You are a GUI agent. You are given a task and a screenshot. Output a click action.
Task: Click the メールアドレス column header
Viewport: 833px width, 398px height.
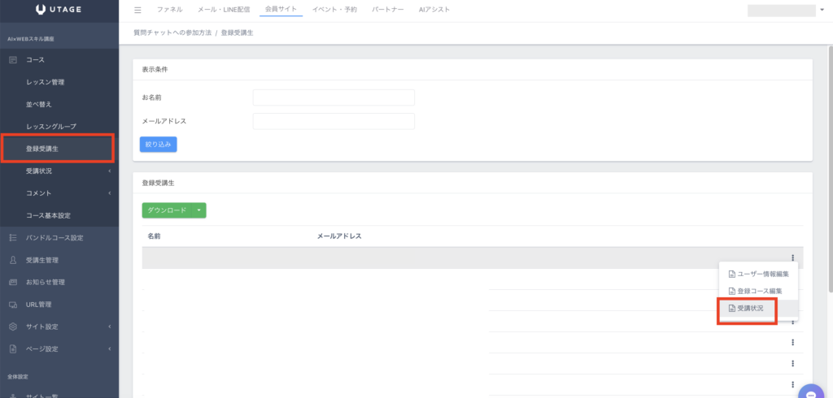coord(339,236)
